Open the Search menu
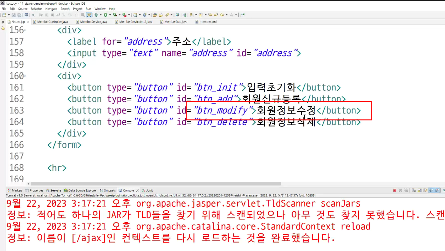Viewport: 445px width, 251px height. coord(65,9)
